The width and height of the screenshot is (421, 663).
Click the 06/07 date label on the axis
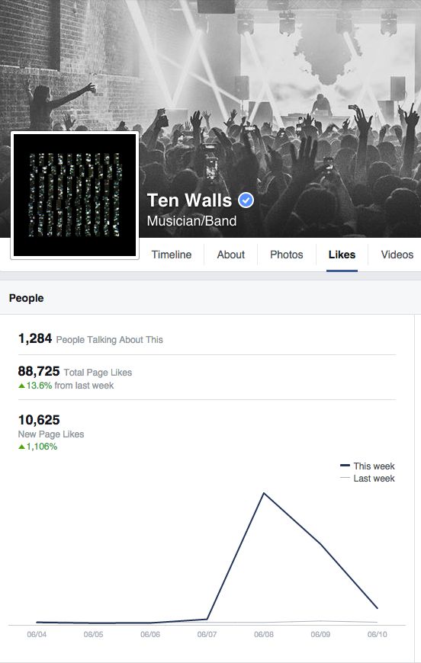[x=207, y=634]
